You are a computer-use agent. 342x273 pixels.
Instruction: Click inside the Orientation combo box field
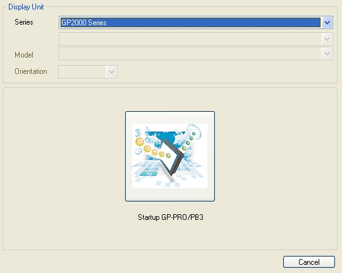(x=88, y=72)
